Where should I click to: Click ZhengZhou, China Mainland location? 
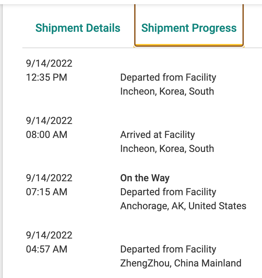tap(181, 263)
